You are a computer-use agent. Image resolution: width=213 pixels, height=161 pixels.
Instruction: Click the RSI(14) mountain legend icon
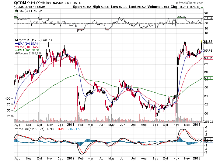[x=16, y=11]
